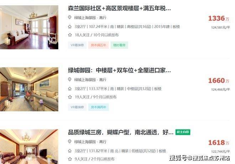The height and width of the screenshot is (164, 235).
Task: Click green 房主自荐 badge on third listing
Action: pyautogui.click(x=183, y=132)
